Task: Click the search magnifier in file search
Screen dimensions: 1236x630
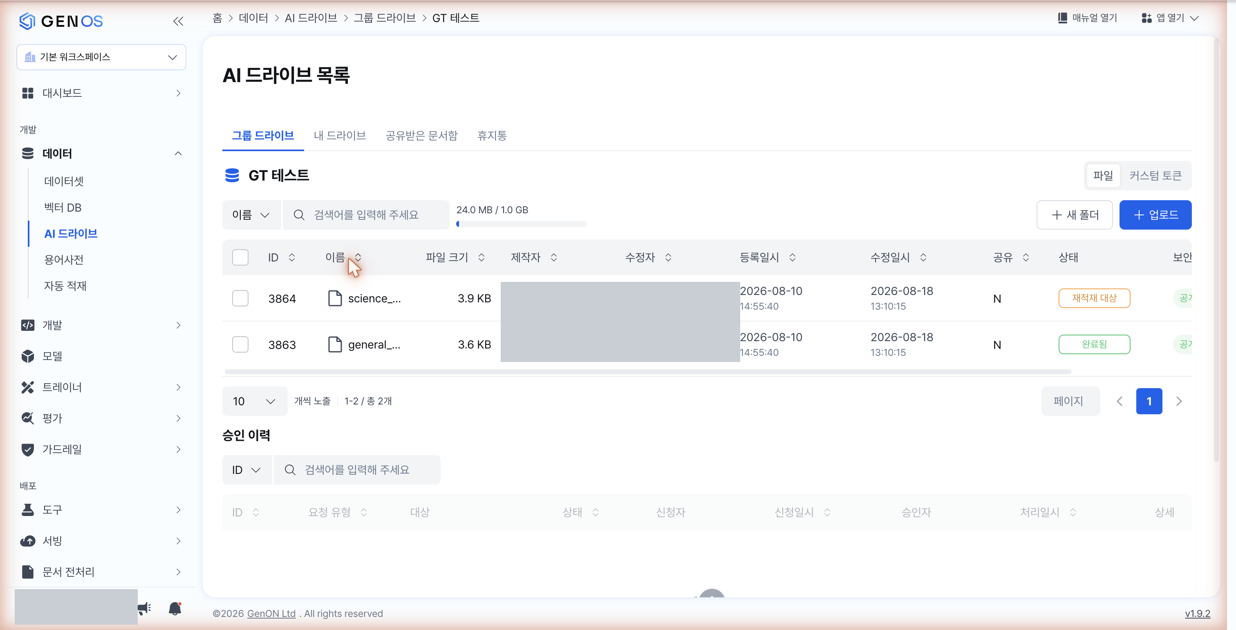Action: [299, 215]
